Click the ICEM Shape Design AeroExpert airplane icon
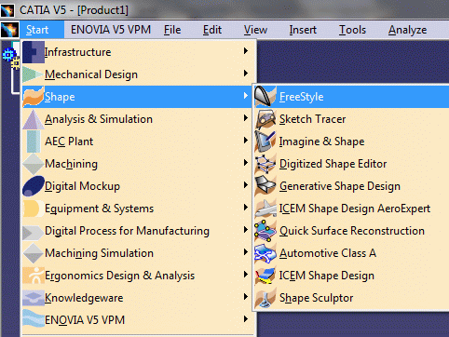Image resolution: width=449 pixels, height=337 pixels. [265, 209]
